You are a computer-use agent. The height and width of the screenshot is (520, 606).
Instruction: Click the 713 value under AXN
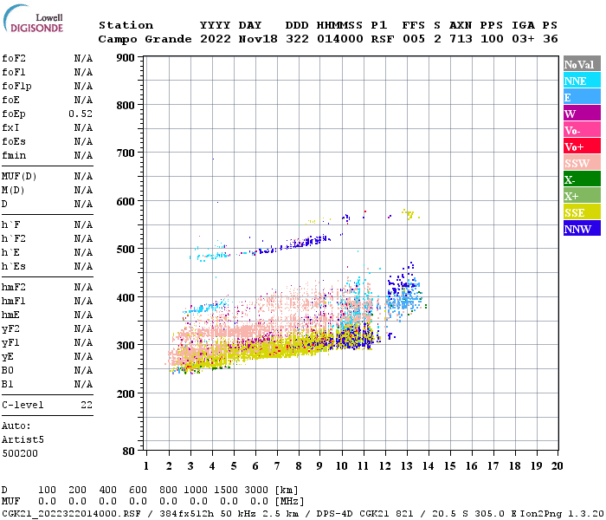461,39
